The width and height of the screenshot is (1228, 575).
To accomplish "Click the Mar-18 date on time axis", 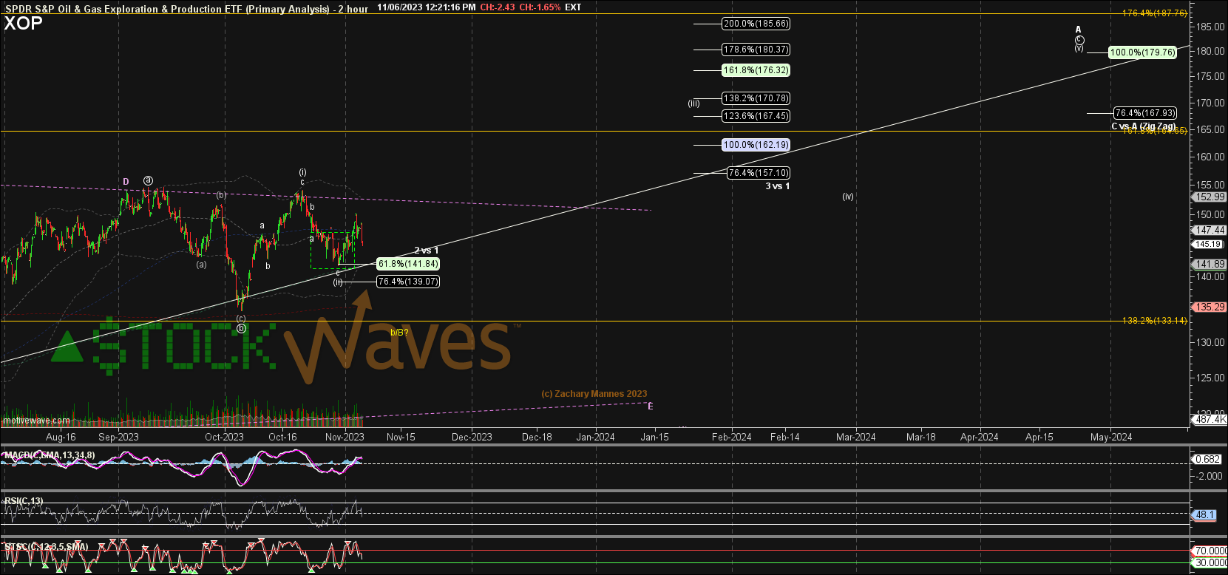I will [920, 437].
